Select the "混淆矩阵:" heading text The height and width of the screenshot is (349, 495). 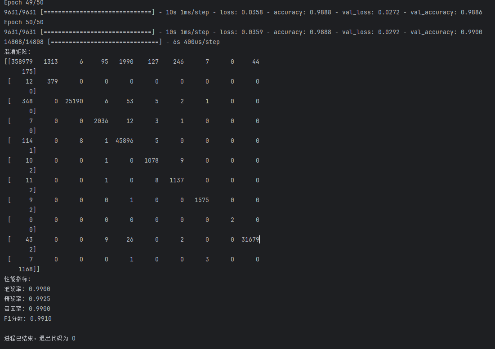click(18, 52)
